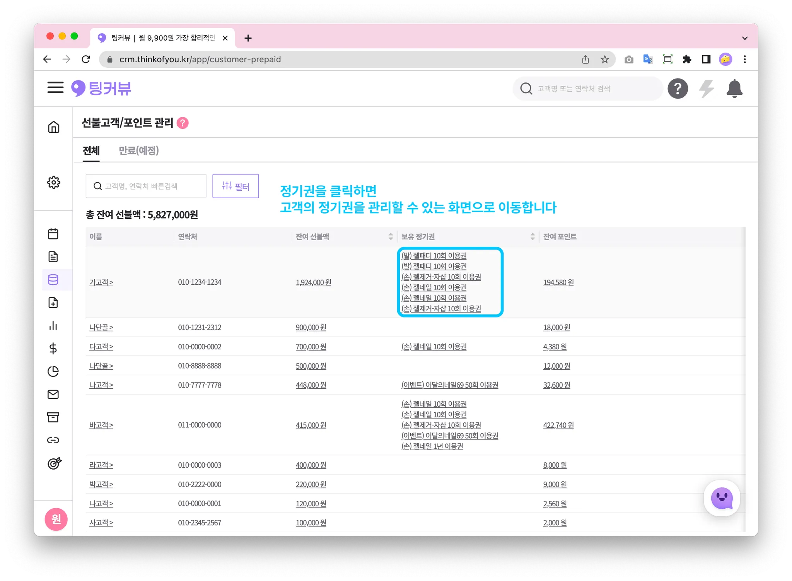Click the mail envelope sidebar icon
Image resolution: width=792 pixels, height=581 pixels.
tap(53, 394)
